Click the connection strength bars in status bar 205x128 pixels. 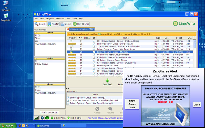[x=37, y=118]
